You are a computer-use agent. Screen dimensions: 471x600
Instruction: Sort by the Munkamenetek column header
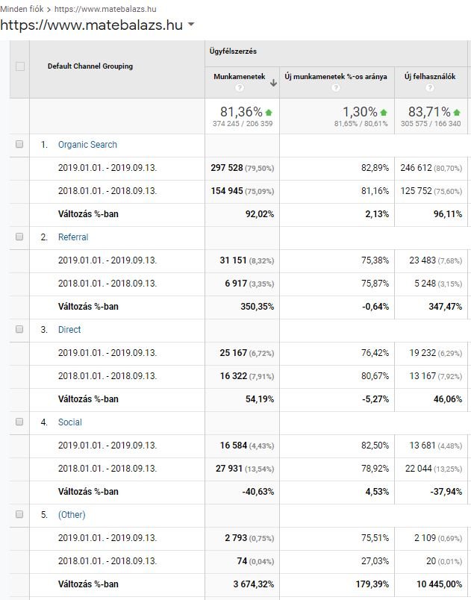(239, 76)
